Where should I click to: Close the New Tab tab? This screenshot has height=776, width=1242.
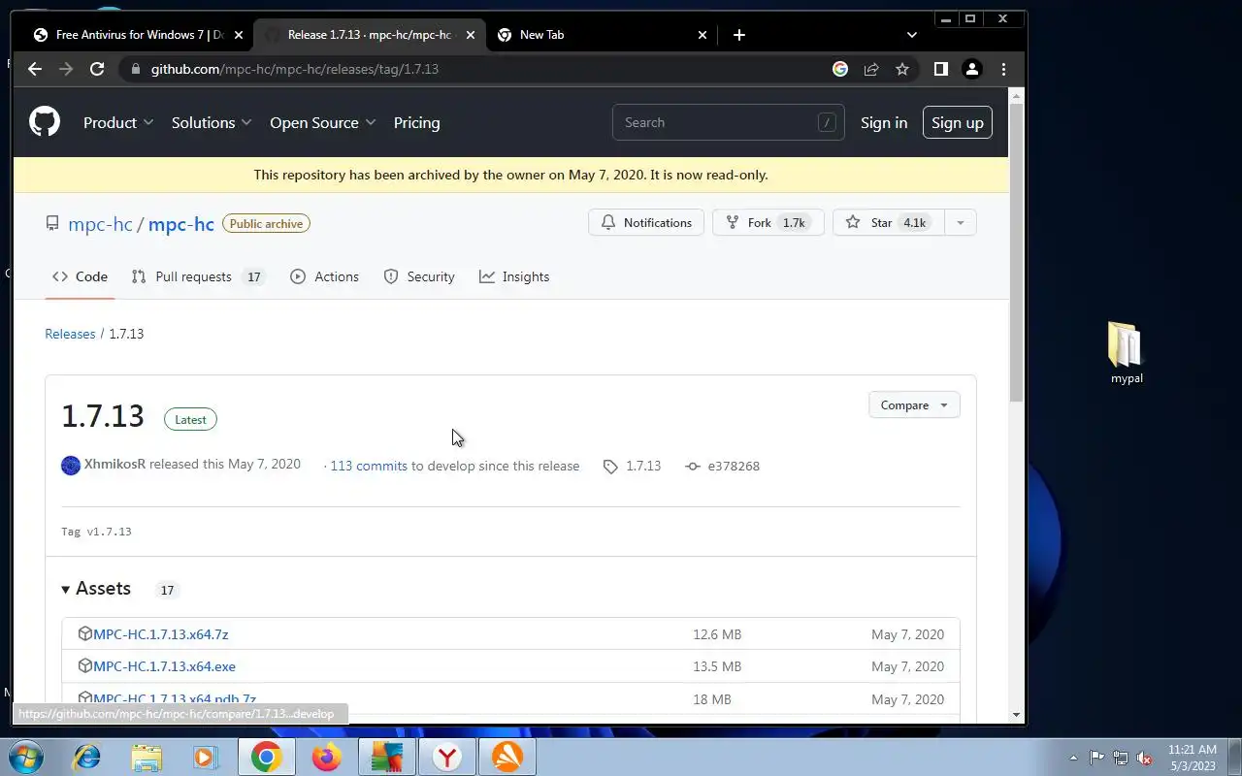[x=703, y=35]
